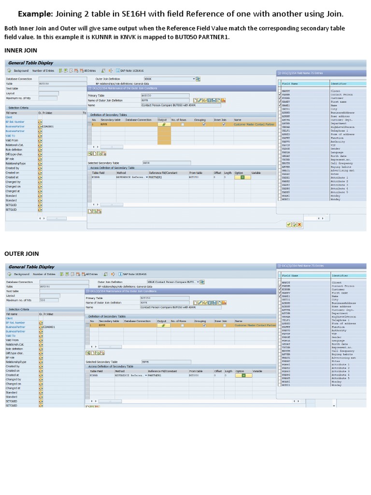
Task: Click Maximum no. of hits field with 500, OUTER JOIN
Action: click(x=49, y=300)
